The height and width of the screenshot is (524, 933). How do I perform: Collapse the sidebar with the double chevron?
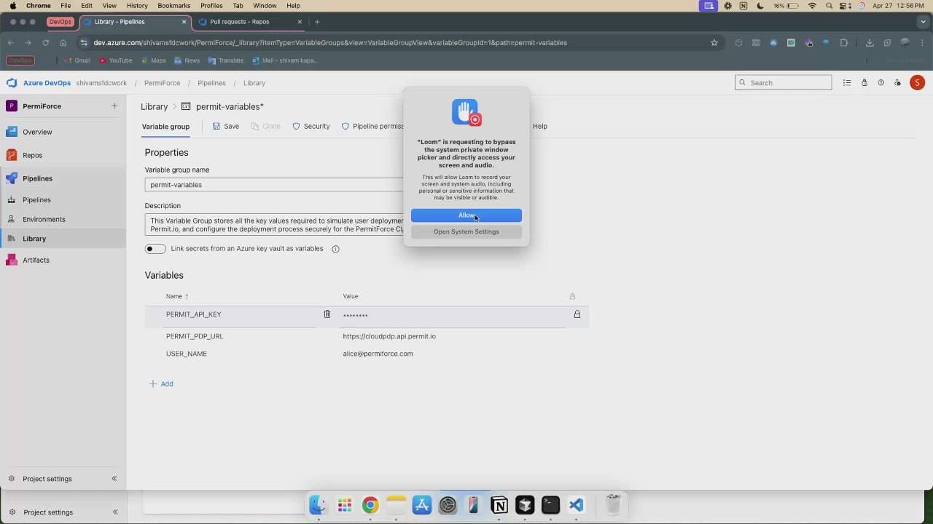114,479
